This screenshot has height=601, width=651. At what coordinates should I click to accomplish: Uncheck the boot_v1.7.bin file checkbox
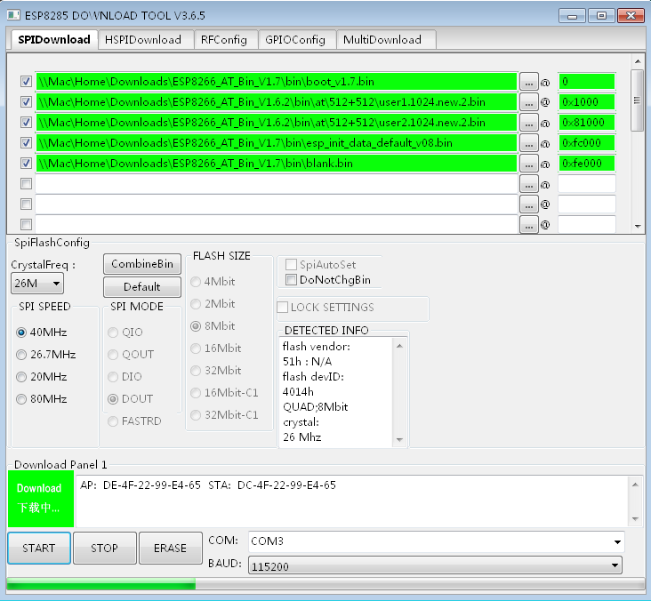[26, 82]
